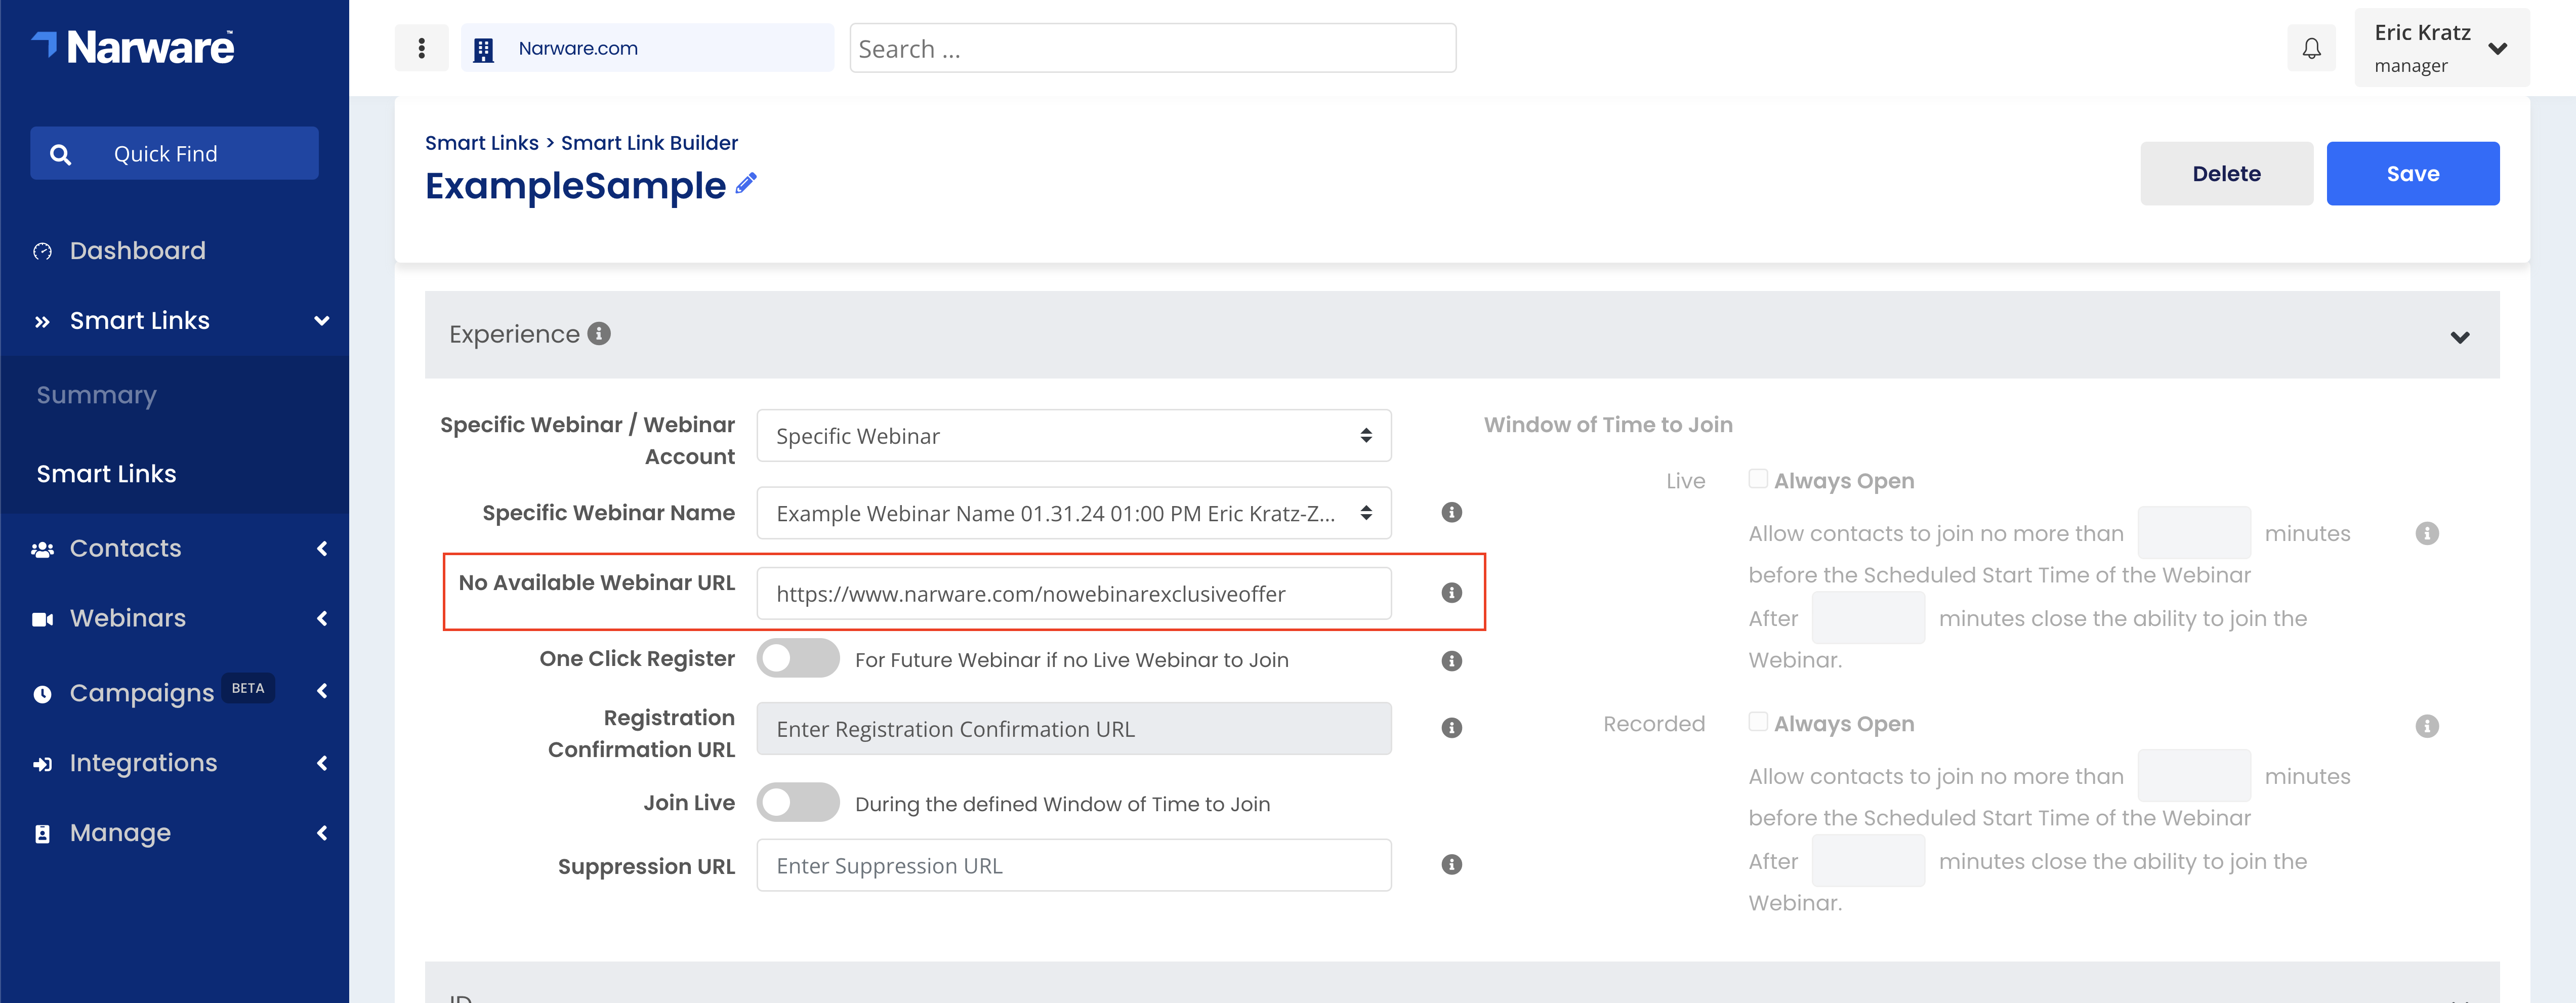
Task: Click the Smart Links double-arrow icon
Action: click(x=42, y=321)
